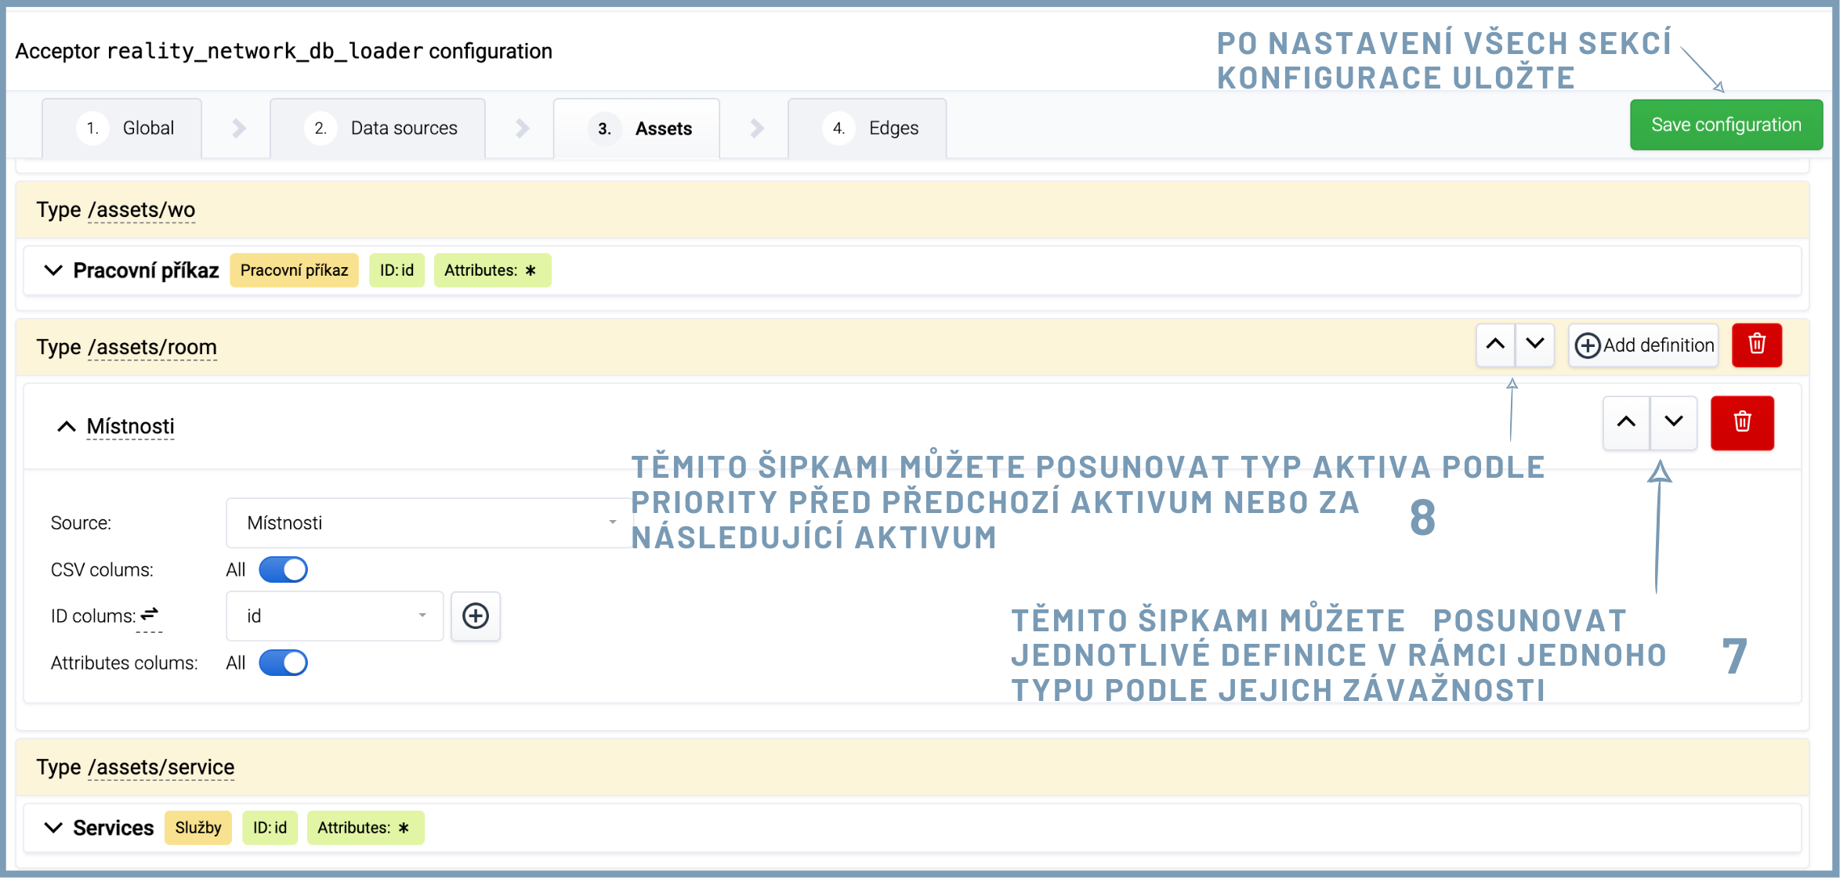
Task: Toggle CSV colums All switch
Action: [x=283, y=569]
